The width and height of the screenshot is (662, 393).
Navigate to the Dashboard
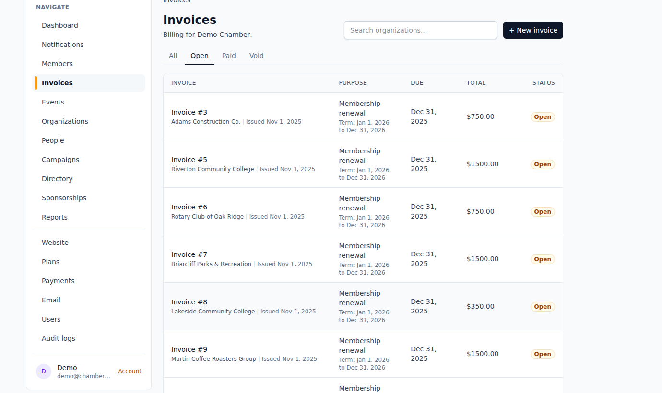click(x=59, y=25)
